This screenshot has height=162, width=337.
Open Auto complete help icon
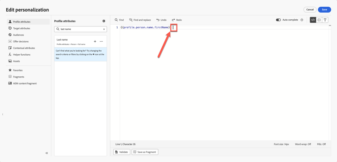coord(302,20)
